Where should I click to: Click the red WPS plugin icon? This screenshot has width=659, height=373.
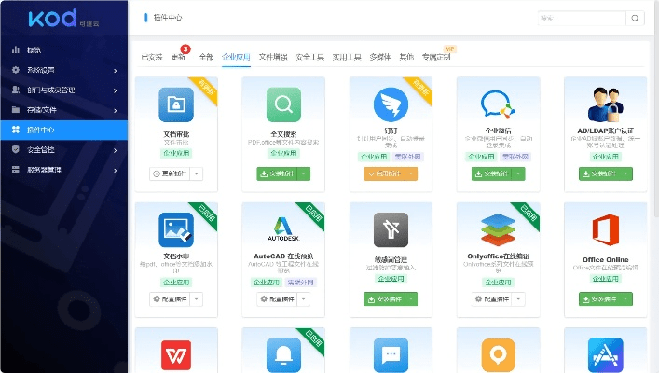(176, 355)
